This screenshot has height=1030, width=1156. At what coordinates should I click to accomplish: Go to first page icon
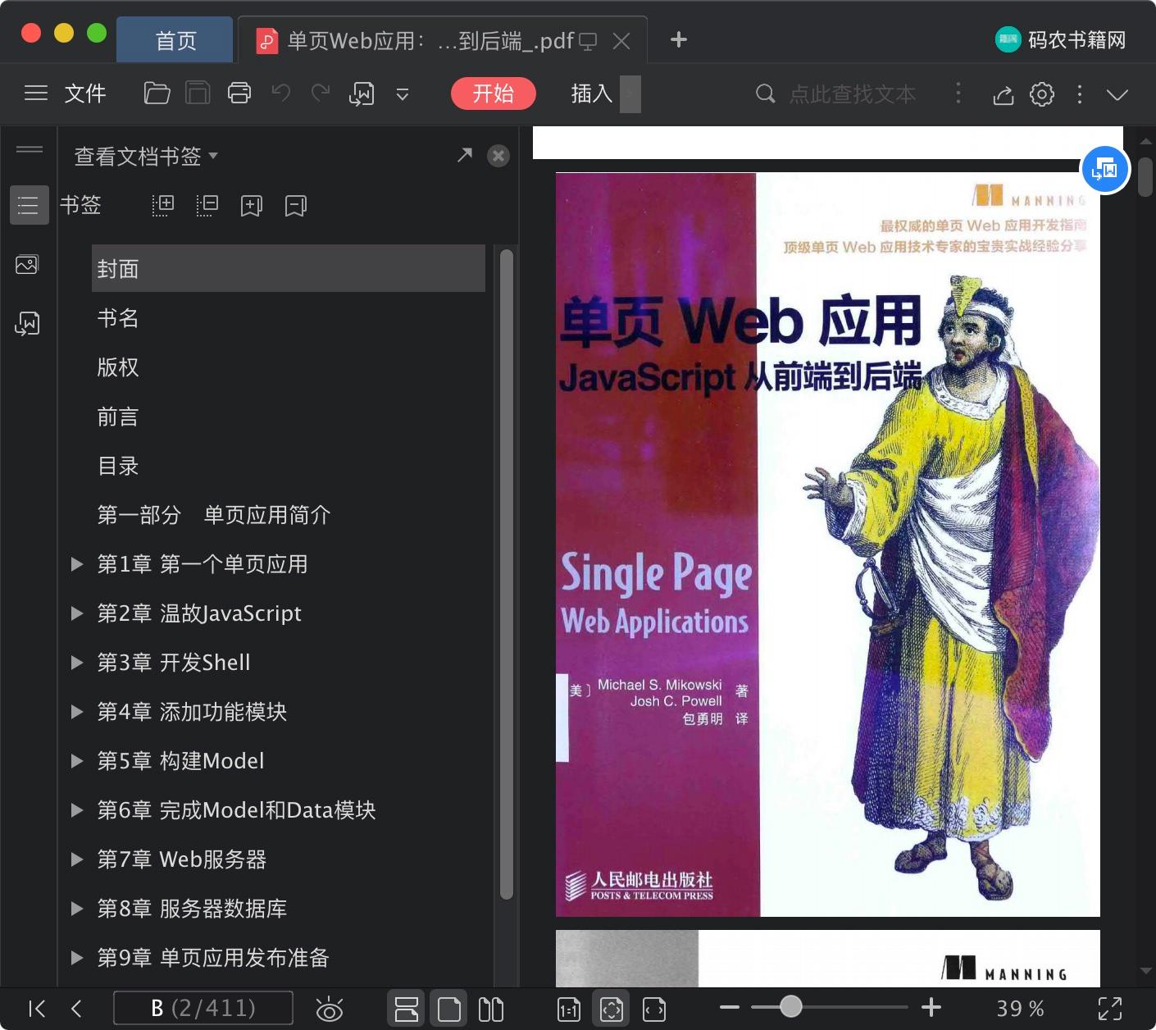tap(37, 1009)
